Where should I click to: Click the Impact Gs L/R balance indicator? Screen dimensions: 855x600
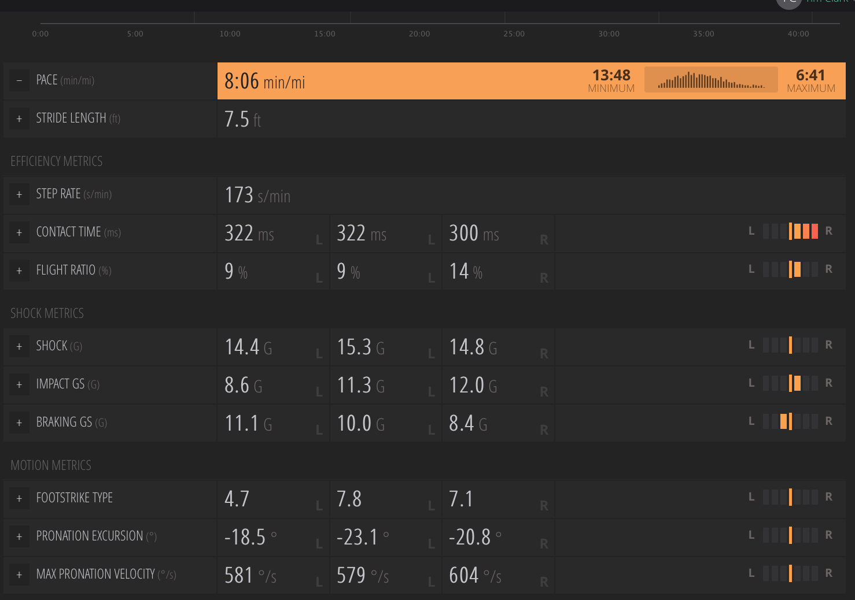click(x=790, y=383)
